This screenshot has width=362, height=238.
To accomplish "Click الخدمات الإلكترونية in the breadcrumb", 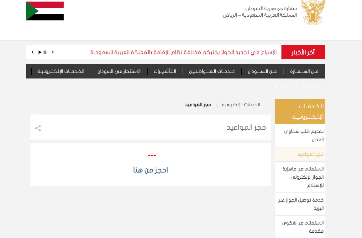I will [241, 105].
